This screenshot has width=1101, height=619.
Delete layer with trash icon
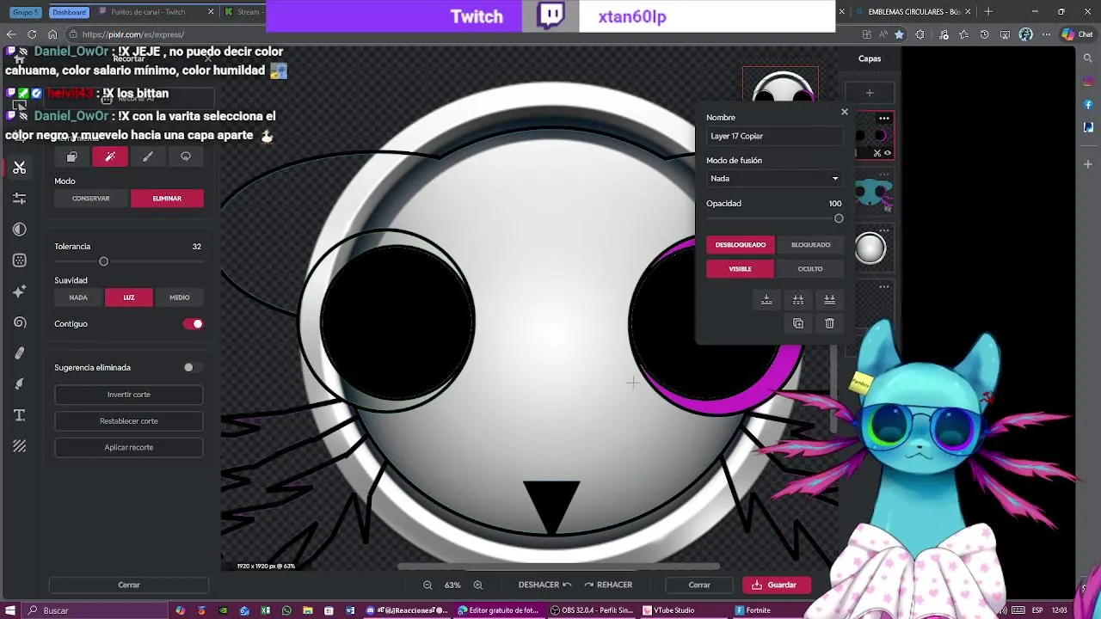(x=829, y=323)
